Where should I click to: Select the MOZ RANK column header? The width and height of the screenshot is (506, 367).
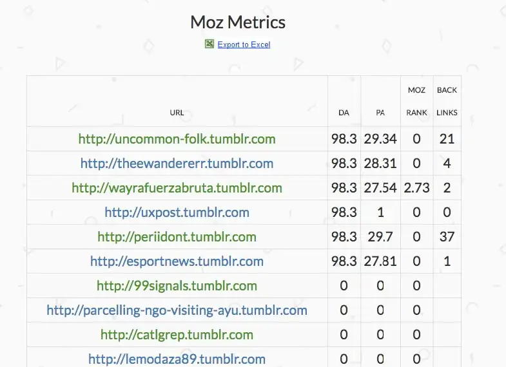coord(416,101)
